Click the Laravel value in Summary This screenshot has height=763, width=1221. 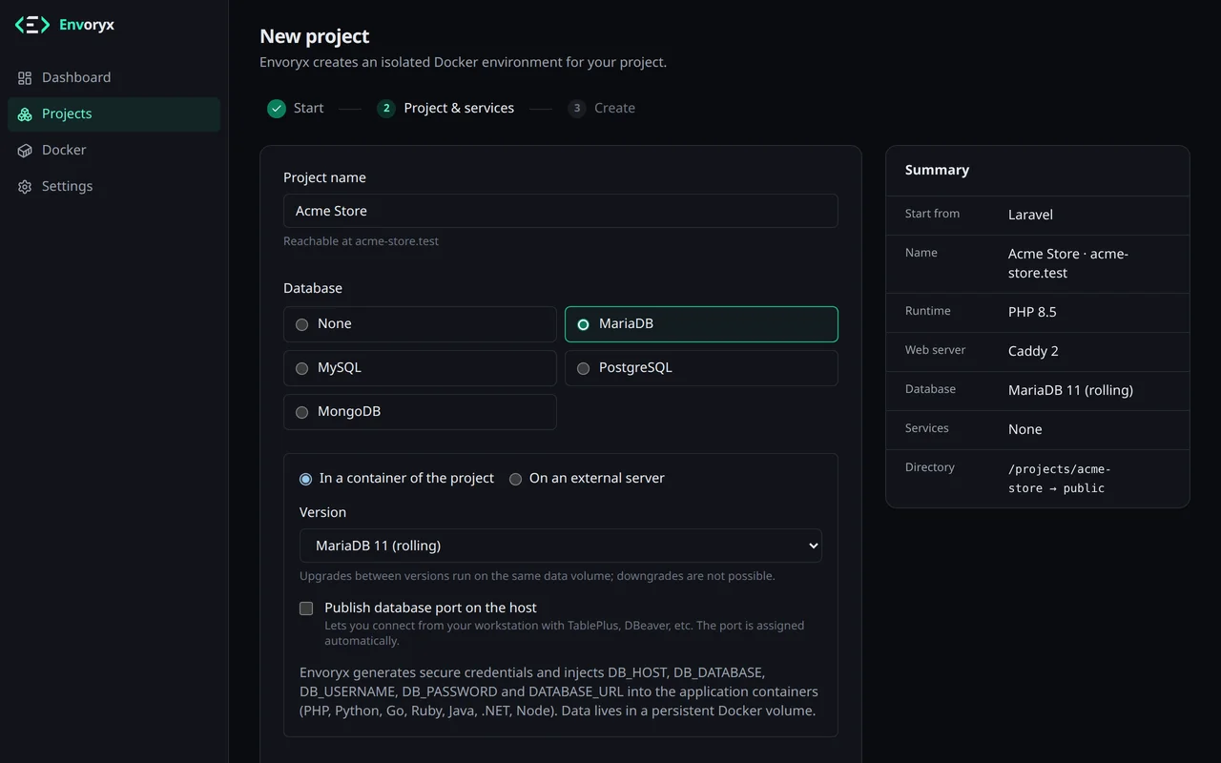coord(1030,215)
